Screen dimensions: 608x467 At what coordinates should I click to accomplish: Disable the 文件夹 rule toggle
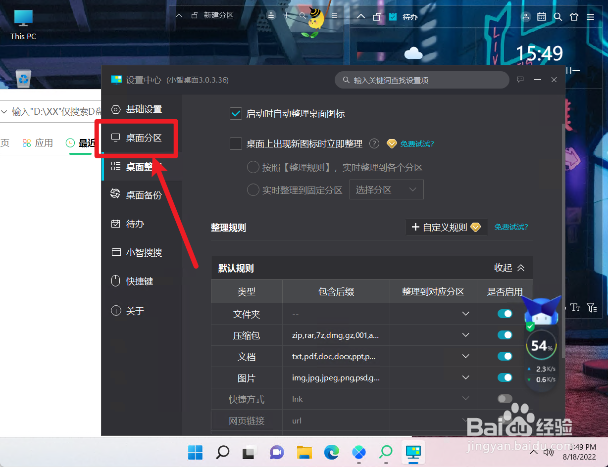coord(505,314)
